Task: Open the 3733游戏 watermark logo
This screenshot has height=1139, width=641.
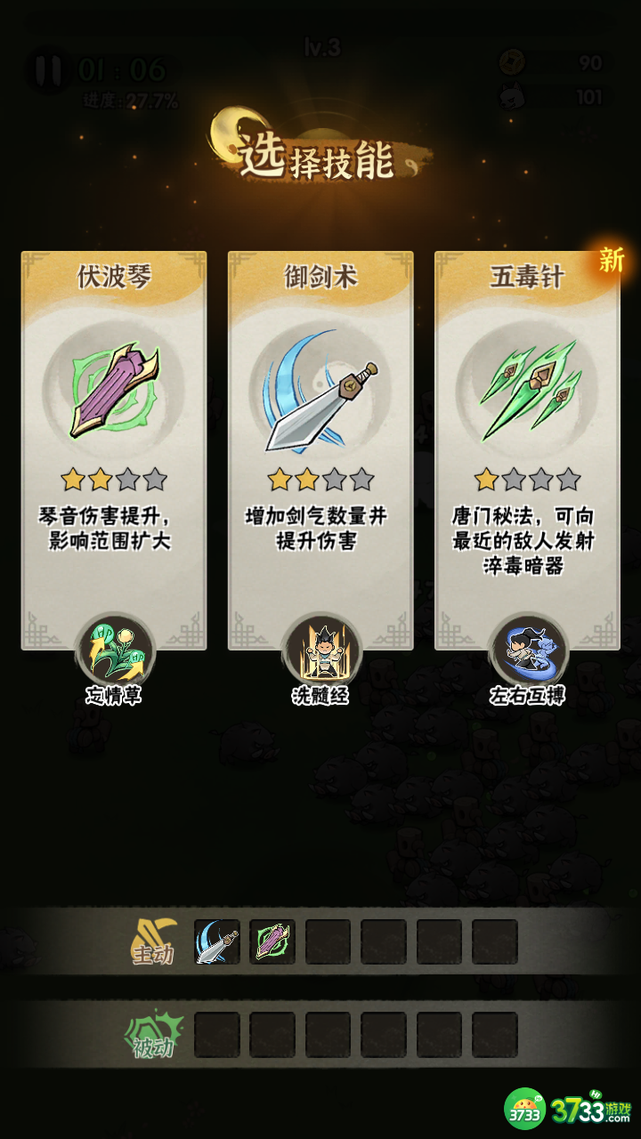Action: (568, 1110)
